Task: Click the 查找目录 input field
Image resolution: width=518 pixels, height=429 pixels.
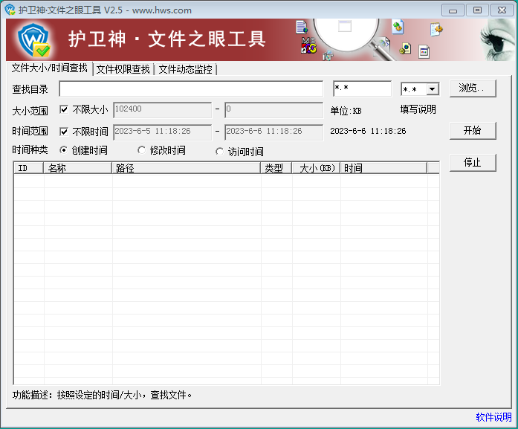Action: [x=191, y=89]
